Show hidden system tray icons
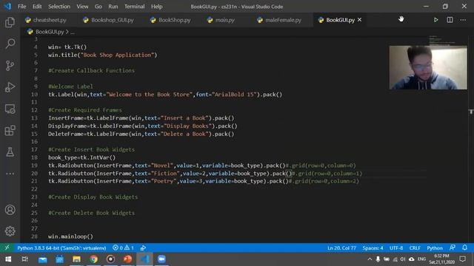 [370, 259]
